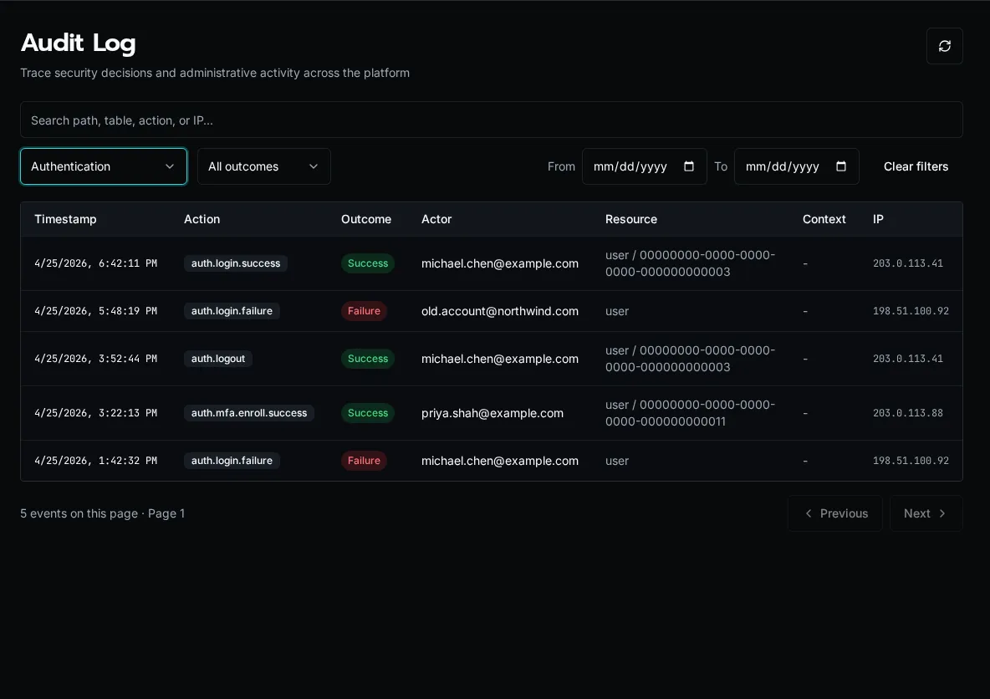990x699 pixels.
Task: Click the timestamp 4/25/2026, 3:22:13 PM
Action: [95, 413]
